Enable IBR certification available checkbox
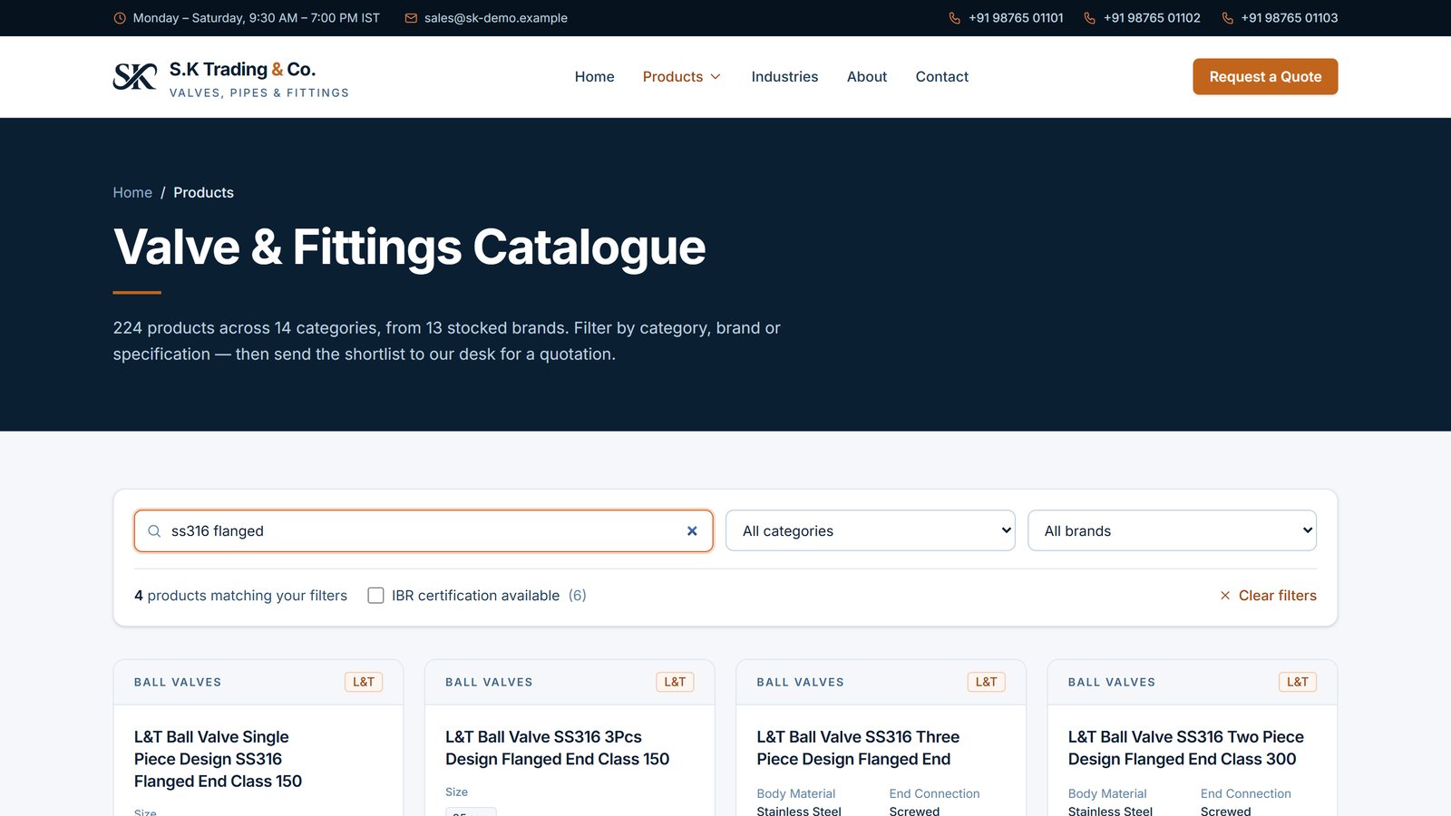Image resolution: width=1451 pixels, height=816 pixels. click(375, 596)
